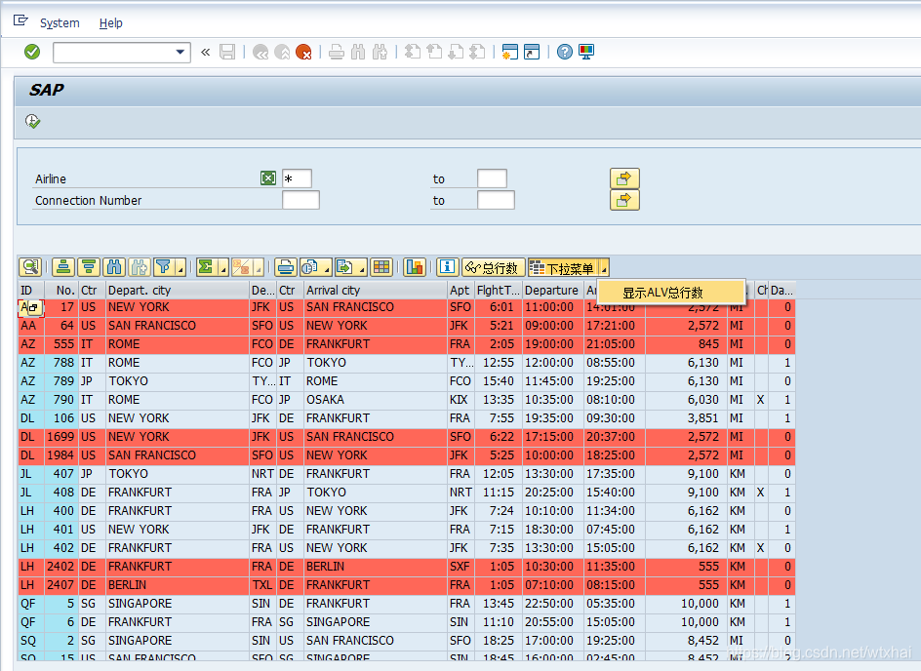Click the 'Arrival city' column header
The image size is (921, 671).
[x=376, y=290]
